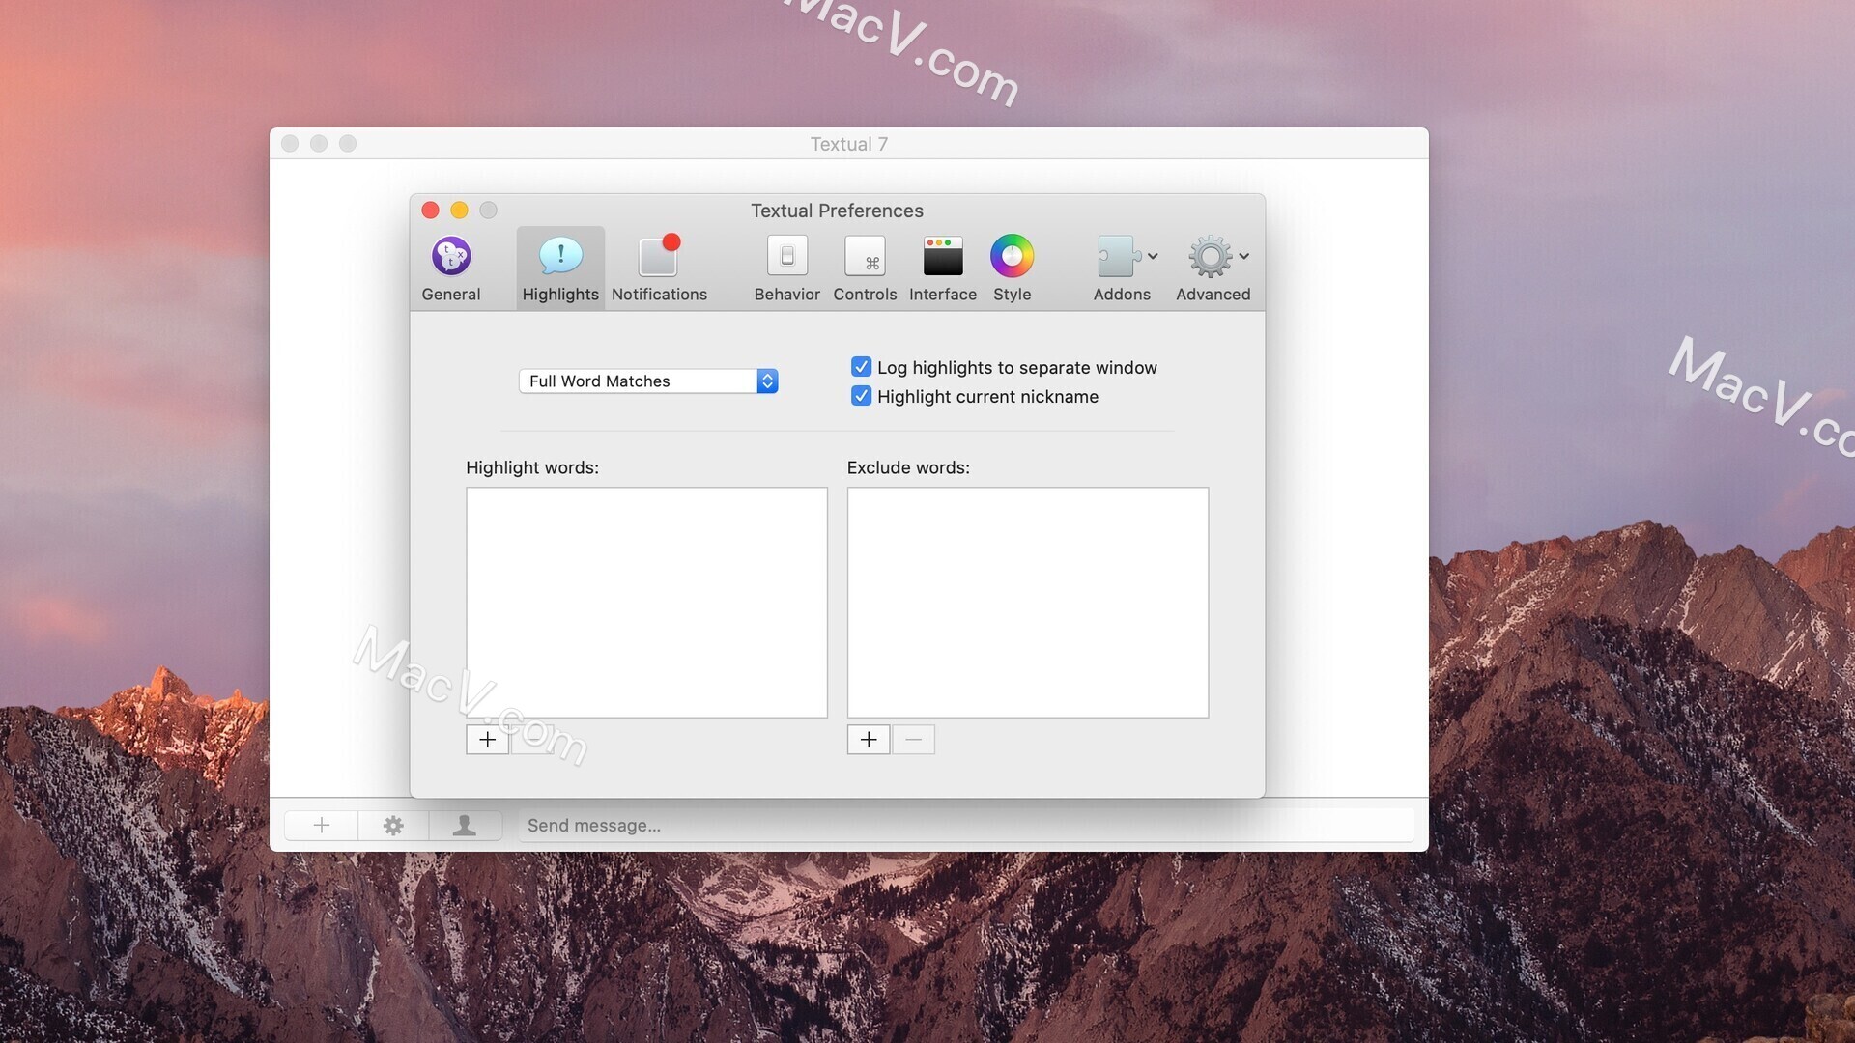Open the General preferences pane
Viewport: 1855px width, 1043px height.
click(450, 268)
